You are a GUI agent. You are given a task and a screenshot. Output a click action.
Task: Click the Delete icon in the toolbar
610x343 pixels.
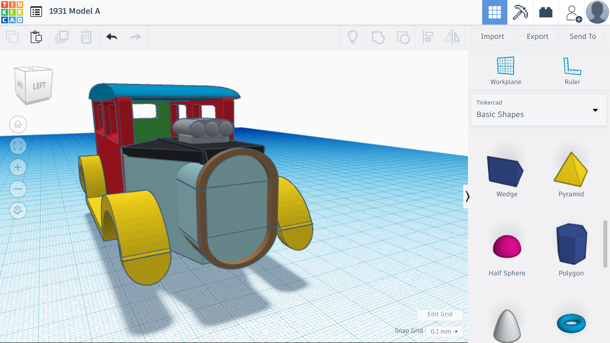tap(86, 37)
